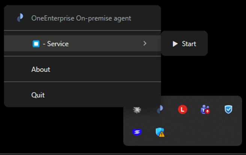
Task: Select the OneEnterprise agent tray icon
Action: (x=160, y=109)
